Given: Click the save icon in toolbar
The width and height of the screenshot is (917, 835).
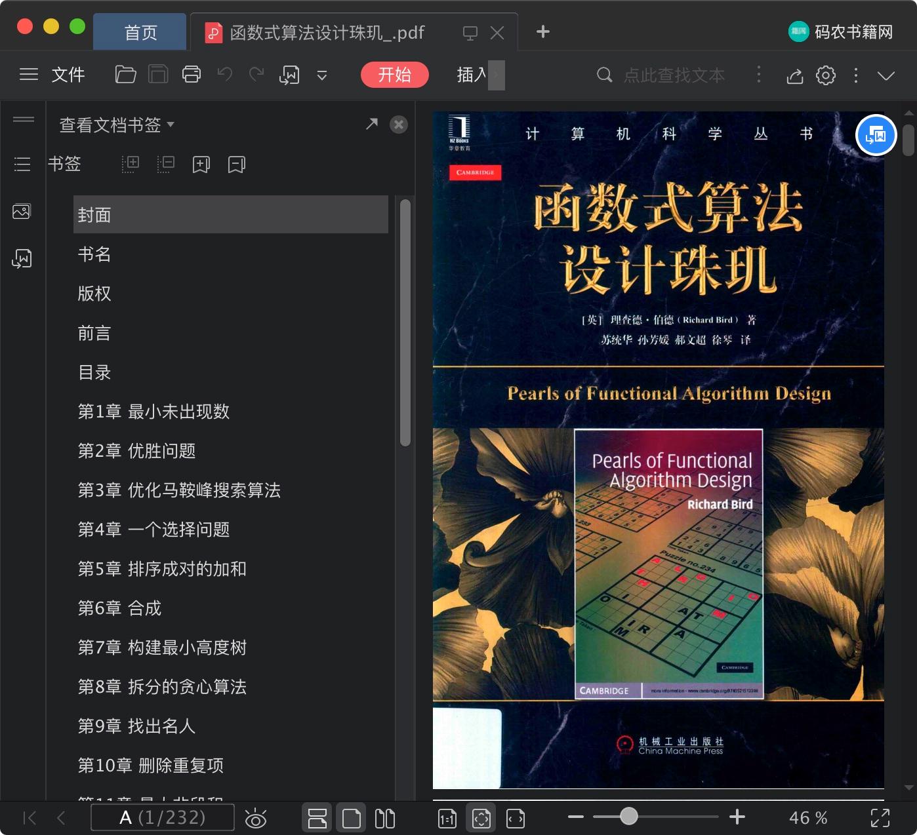Looking at the screenshot, I should (x=158, y=75).
